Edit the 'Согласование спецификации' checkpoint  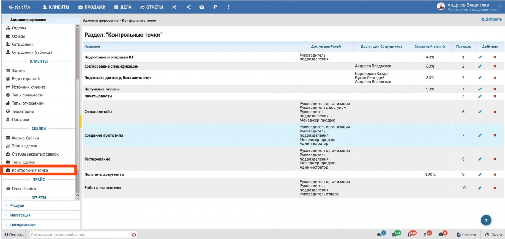[480, 66]
